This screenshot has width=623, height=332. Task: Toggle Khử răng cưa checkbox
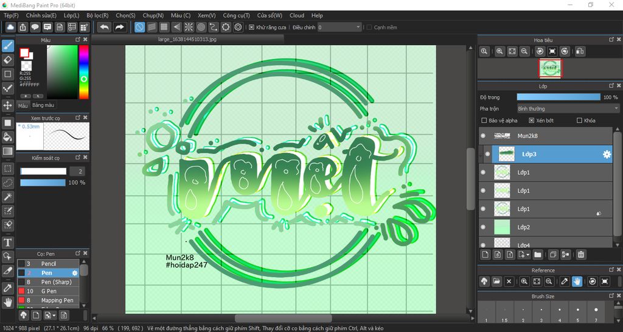pos(251,27)
